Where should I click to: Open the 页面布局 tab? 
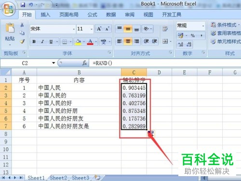[x=69, y=14]
